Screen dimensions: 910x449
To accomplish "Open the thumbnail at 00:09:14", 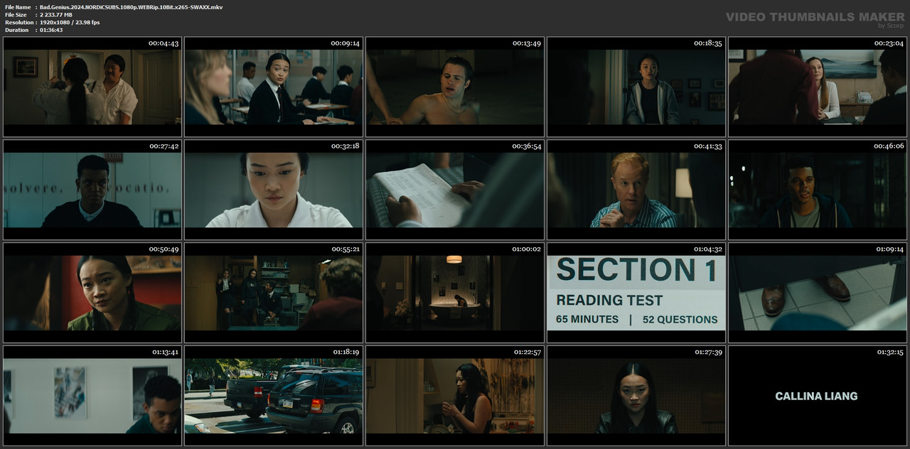I will (x=274, y=87).
